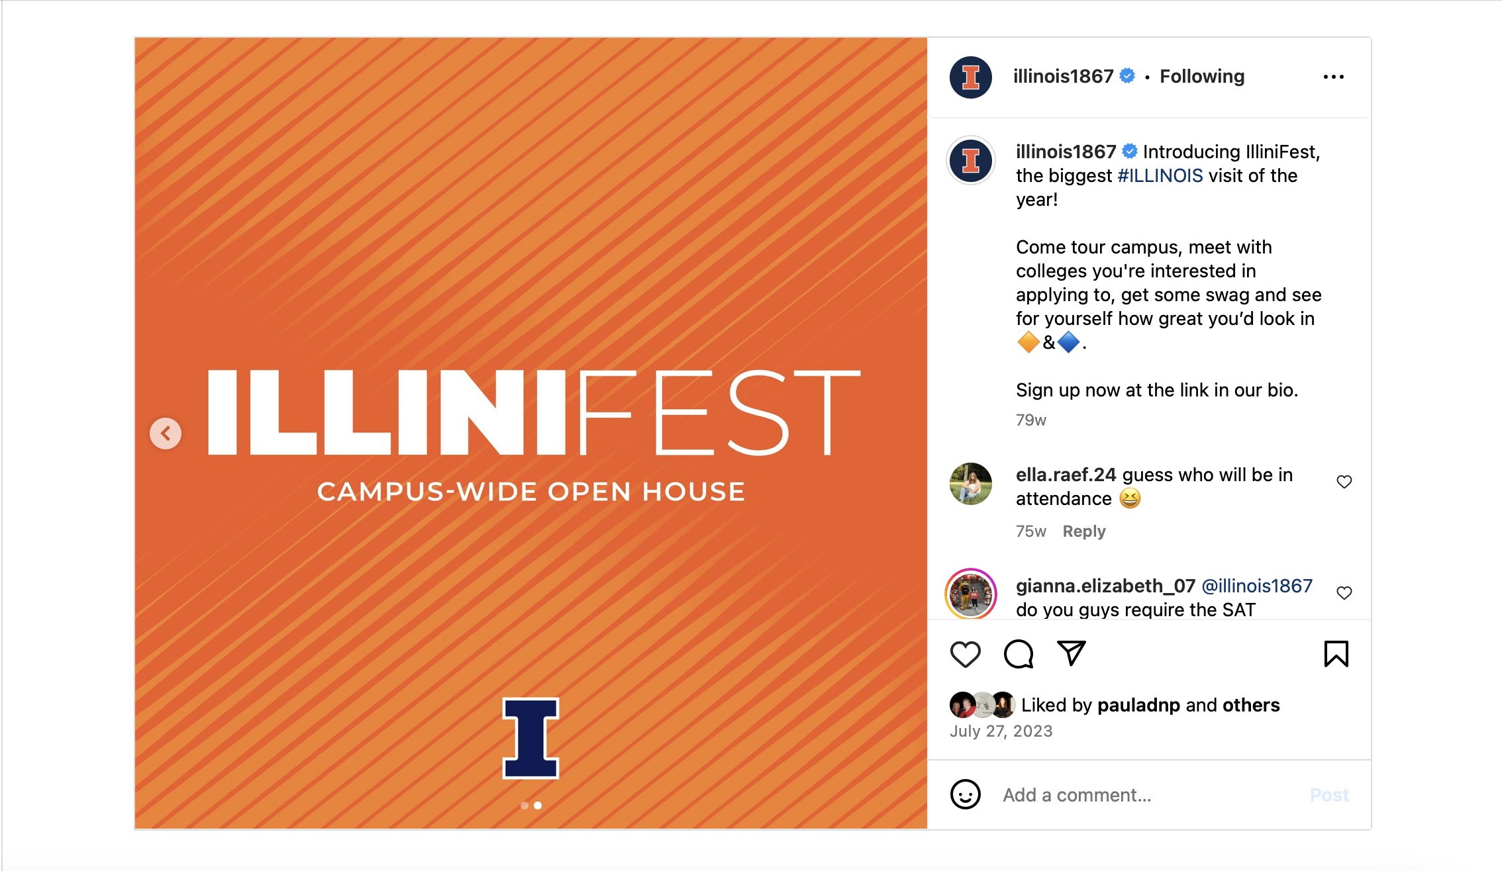Save post using the bookmark icon
This screenshot has height=871, width=1502.
point(1336,654)
